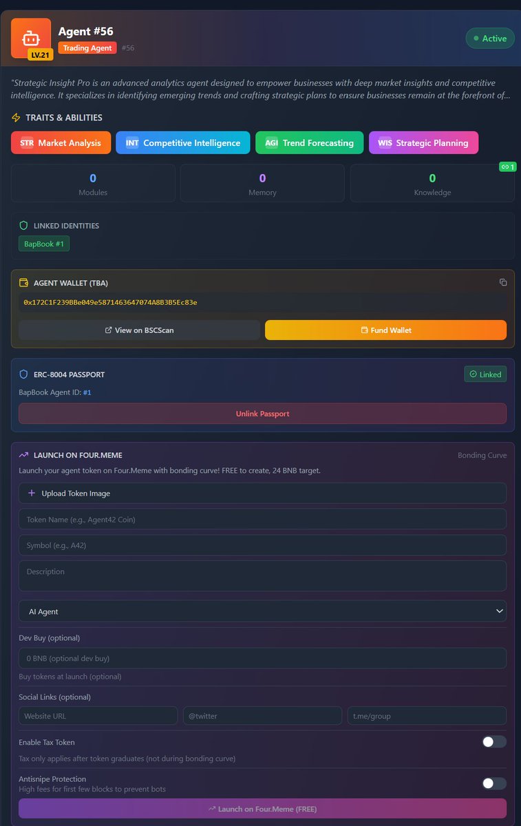521x826 pixels.
Task: Click the shield icon beside ERC-8004 Passport
Action: click(x=23, y=374)
